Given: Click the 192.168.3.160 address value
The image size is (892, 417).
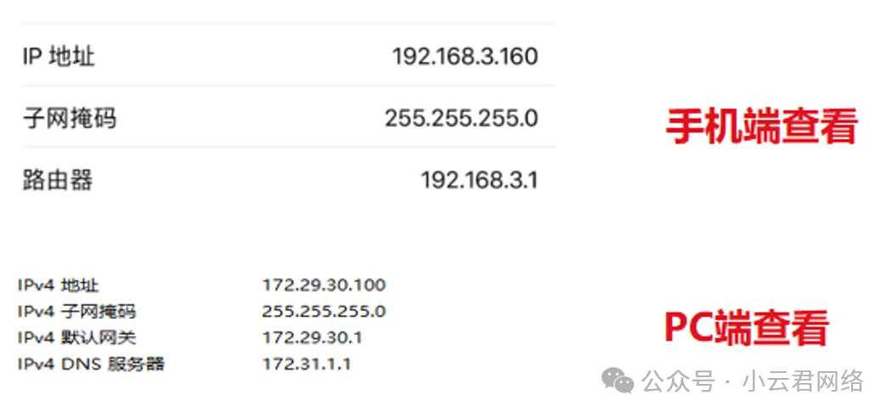Looking at the screenshot, I should 464,57.
